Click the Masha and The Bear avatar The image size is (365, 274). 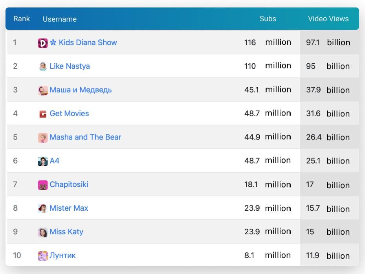(x=43, y=138)
